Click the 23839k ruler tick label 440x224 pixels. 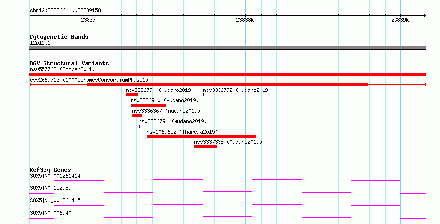pyautogui.click(x=400, y=20)
